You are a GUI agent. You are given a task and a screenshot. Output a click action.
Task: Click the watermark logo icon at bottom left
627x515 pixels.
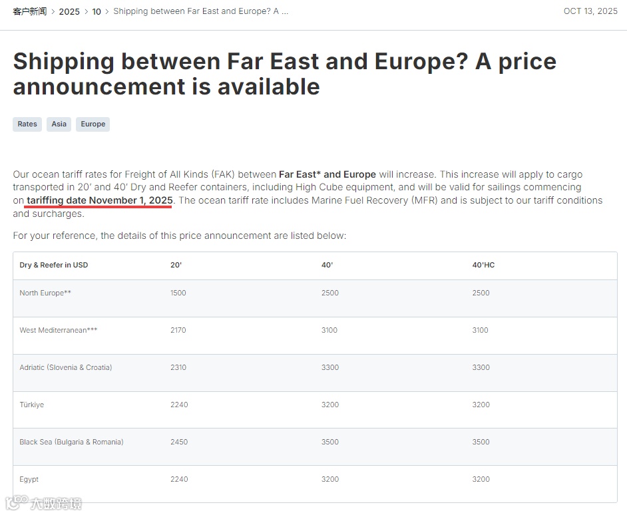(16, 502)
